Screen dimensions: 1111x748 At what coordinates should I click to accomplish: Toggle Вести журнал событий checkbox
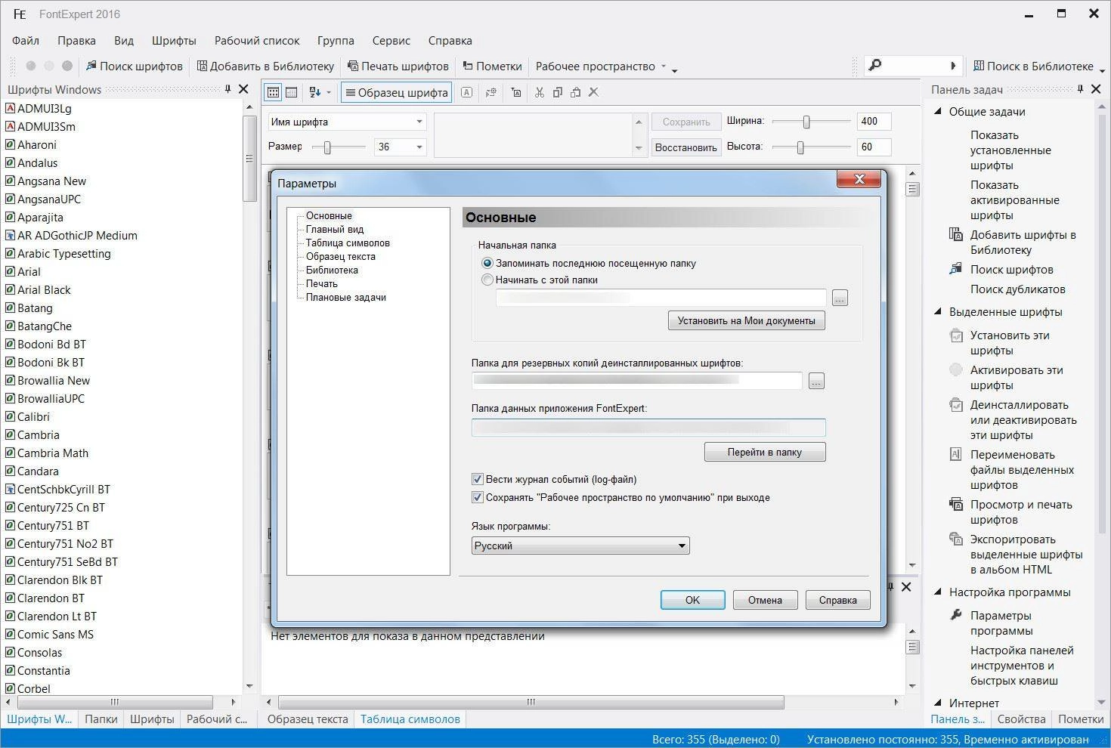click(477, 479)
